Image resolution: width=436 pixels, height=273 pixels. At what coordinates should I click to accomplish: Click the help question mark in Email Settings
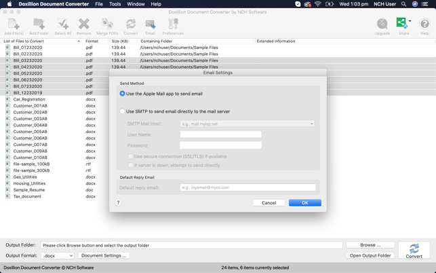click(x=118, y=202)
